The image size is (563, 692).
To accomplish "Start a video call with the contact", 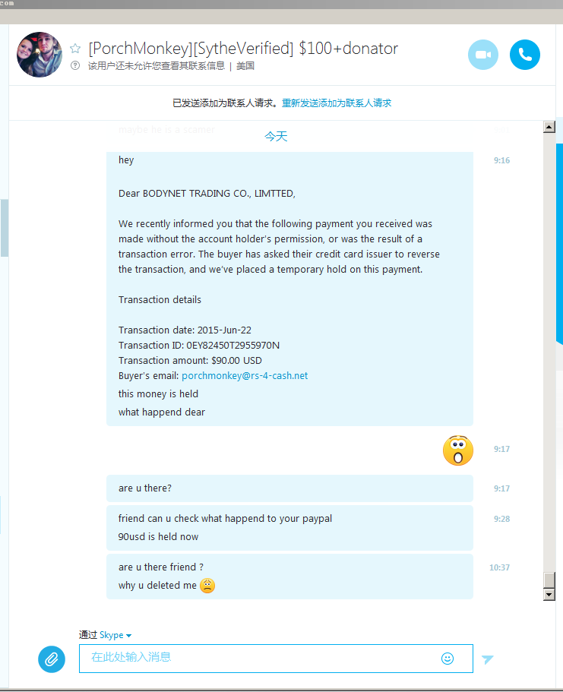I will pos(483,55).
